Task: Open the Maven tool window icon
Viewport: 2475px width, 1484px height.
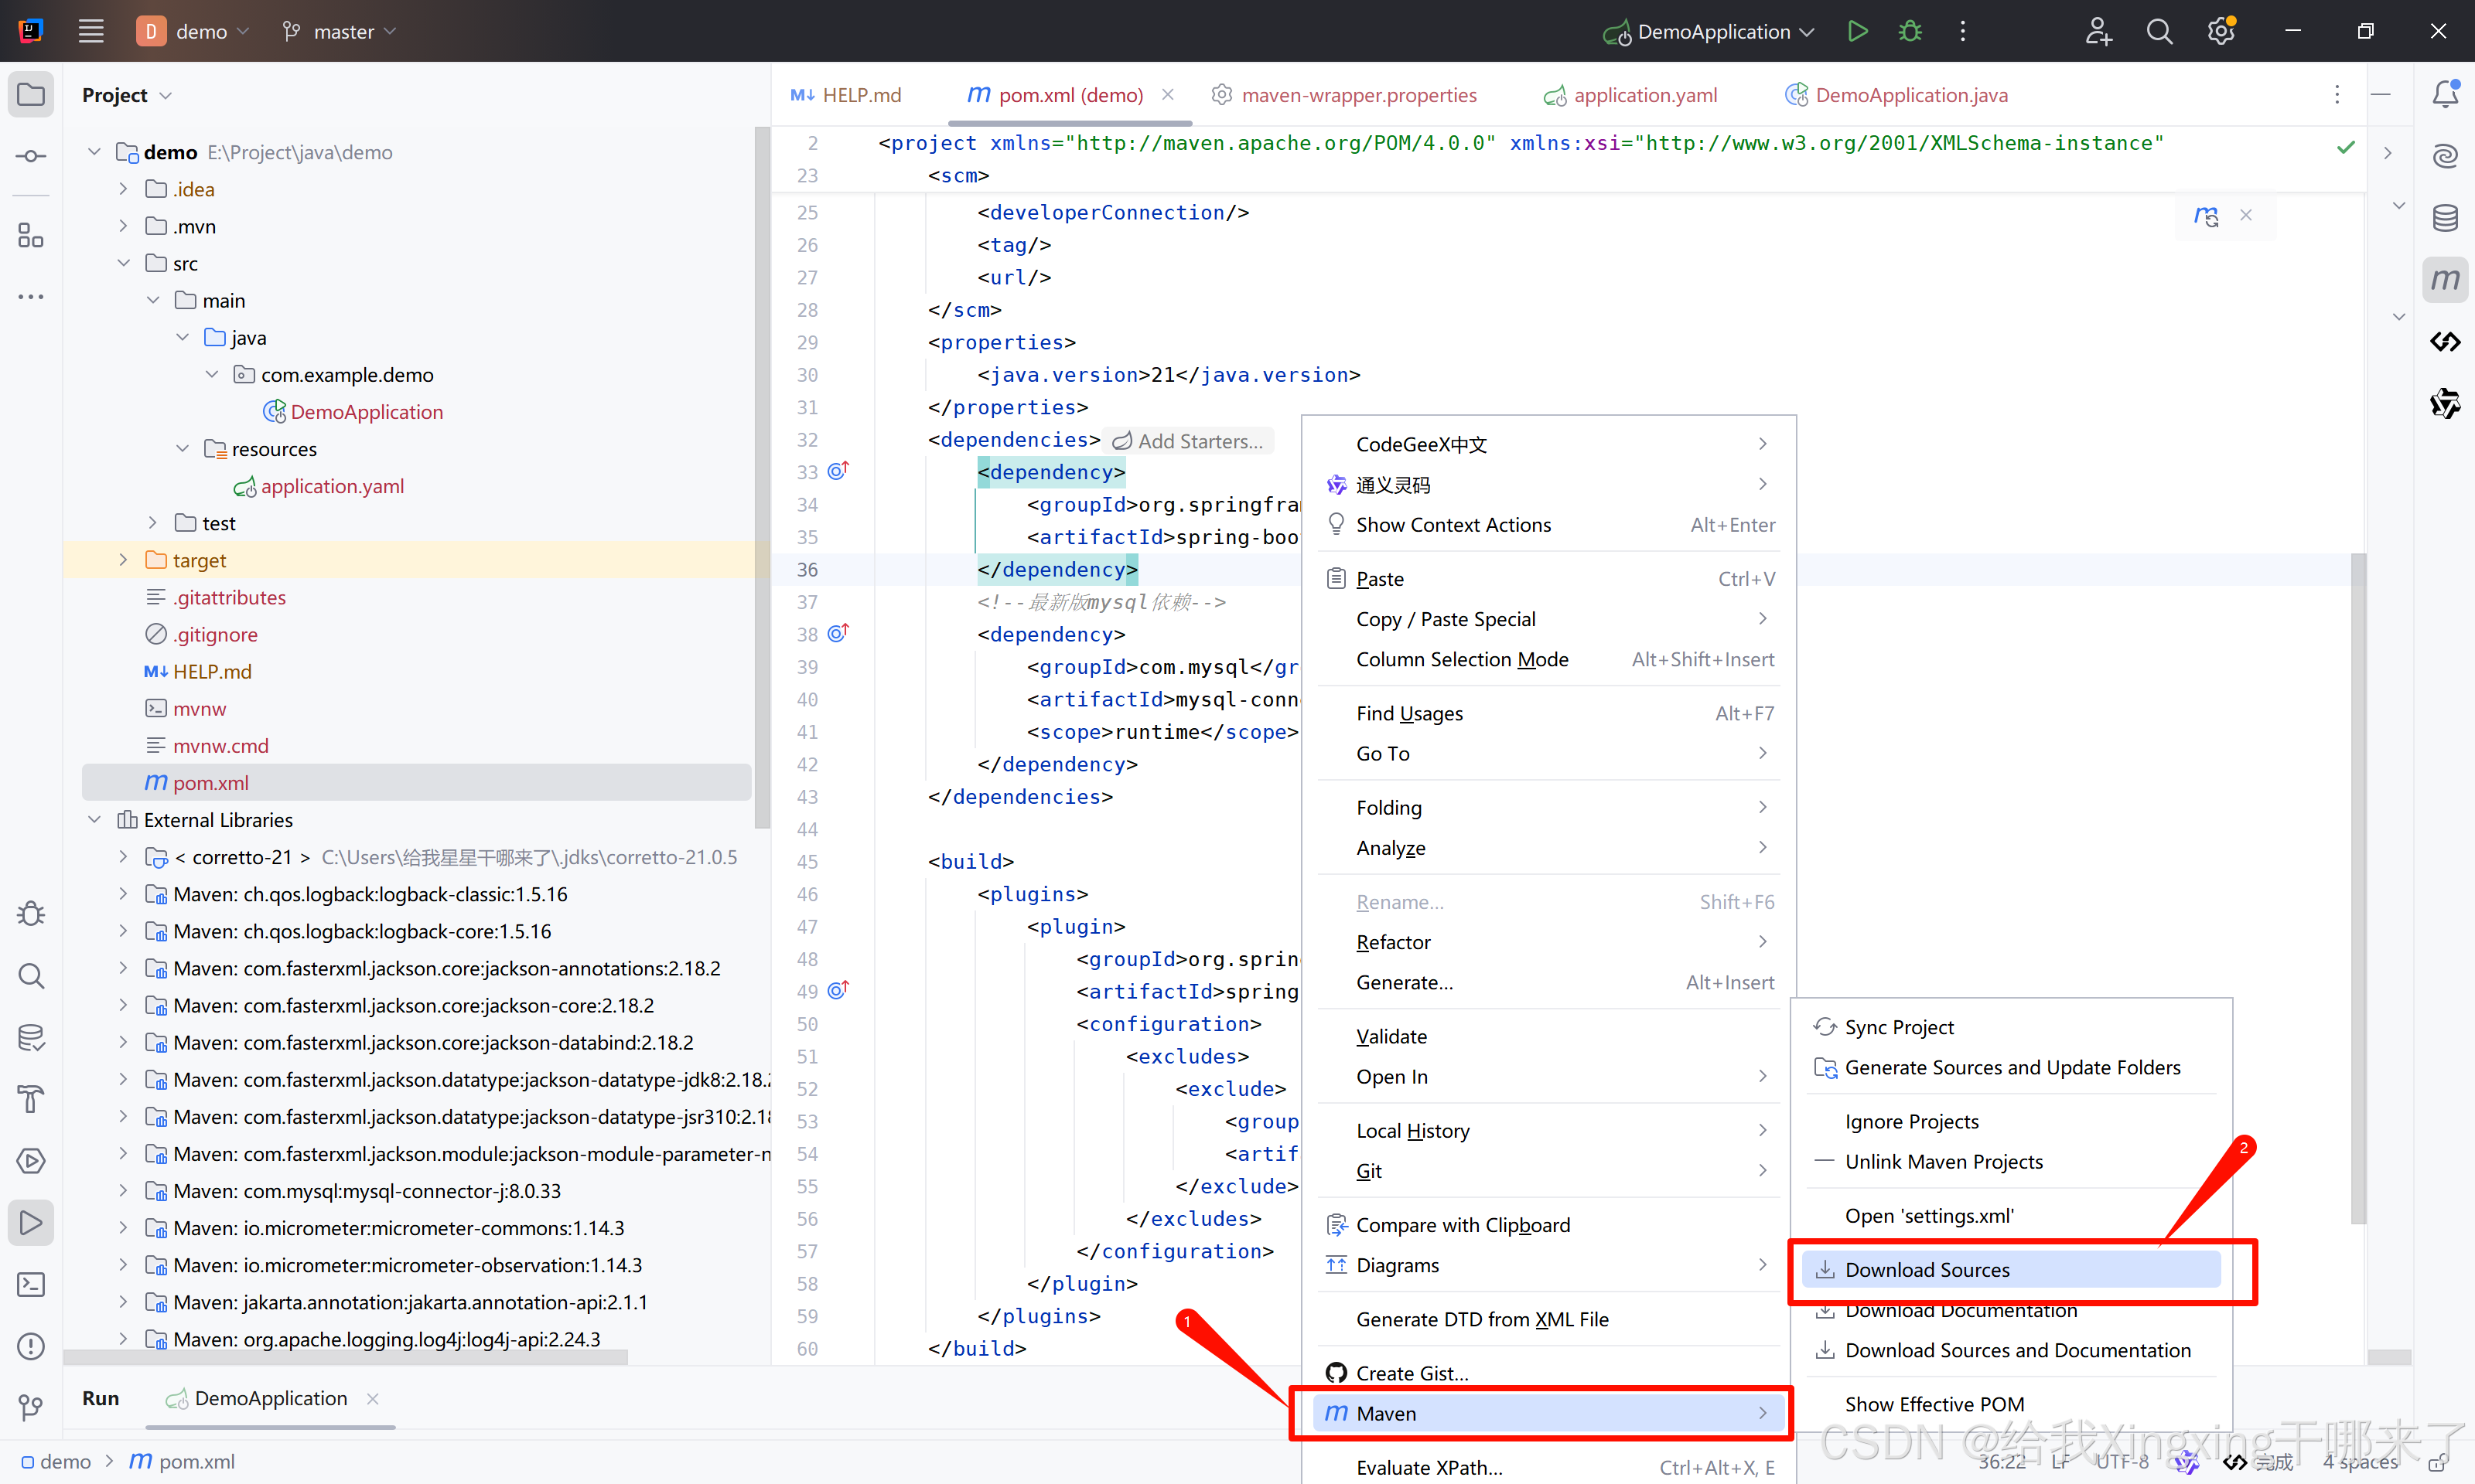Action: pos(2444,280)
